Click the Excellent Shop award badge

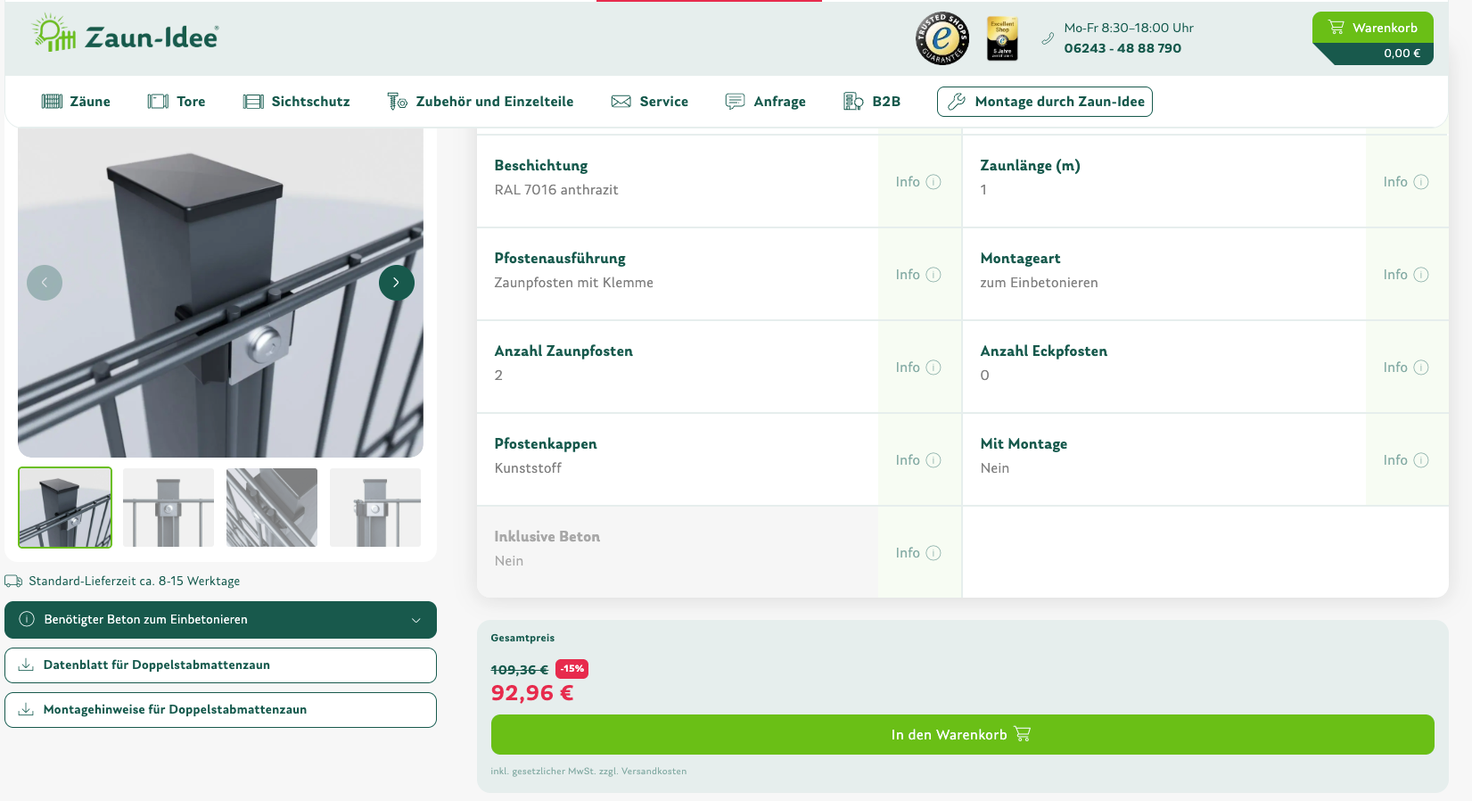click(x=1002, y=38)
